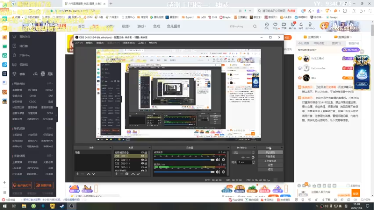Toggle visibility of selected 文本 (GDI+) source
Screen dimensions: 374x210
coord(143,156)
